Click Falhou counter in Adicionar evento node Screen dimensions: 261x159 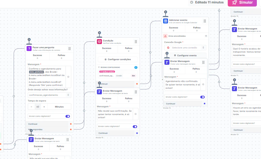[x=197, y=29]
